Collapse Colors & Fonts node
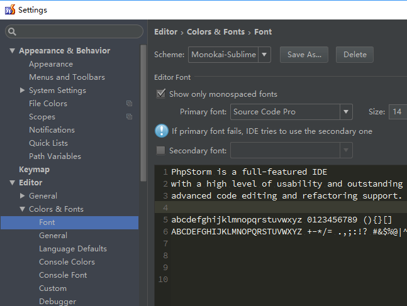This screenshot has width=407, height=306. (22, 209)
